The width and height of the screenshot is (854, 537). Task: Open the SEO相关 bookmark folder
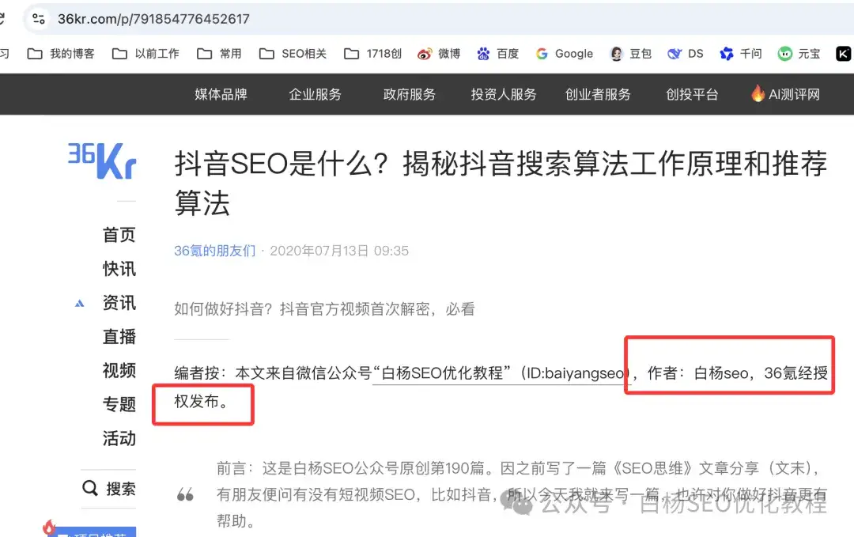point(293,53)
